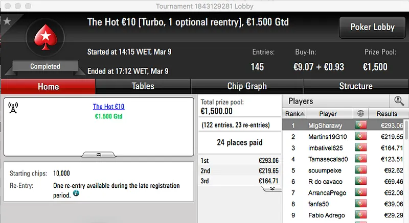Click MigSharawy's Portugal flag icon
The image size is (409, 223).
tap(361, 126)
